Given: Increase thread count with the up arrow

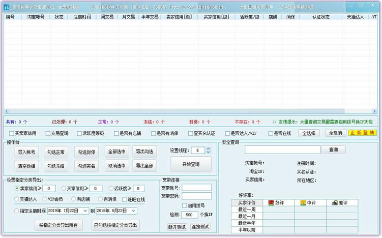Looking at the screenshot, I should 209,148.
